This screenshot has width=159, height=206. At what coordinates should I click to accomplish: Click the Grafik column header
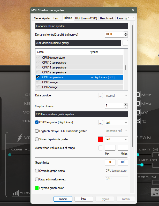point(62,52)
